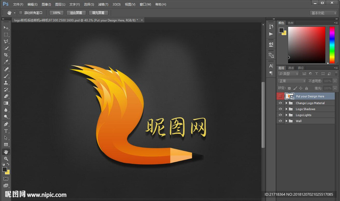Select the Eyedropper tool
The height and width of the screenshot is (201, 340).
point(6,62)
